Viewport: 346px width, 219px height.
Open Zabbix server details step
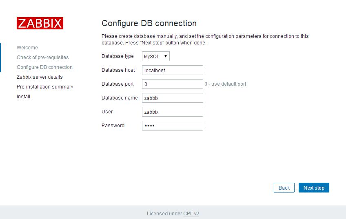click(40, 77)
